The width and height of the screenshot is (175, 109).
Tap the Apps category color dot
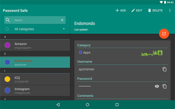[x=80, y=52]
